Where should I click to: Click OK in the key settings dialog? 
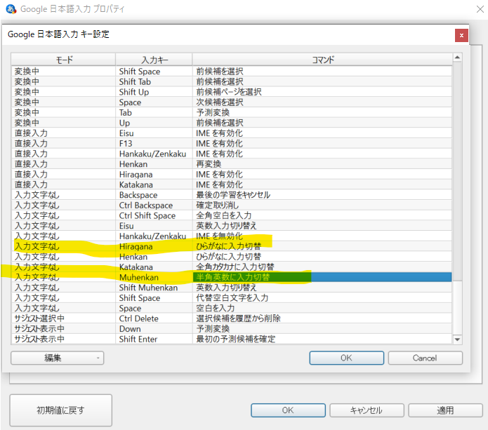click(x=346, y=358)
